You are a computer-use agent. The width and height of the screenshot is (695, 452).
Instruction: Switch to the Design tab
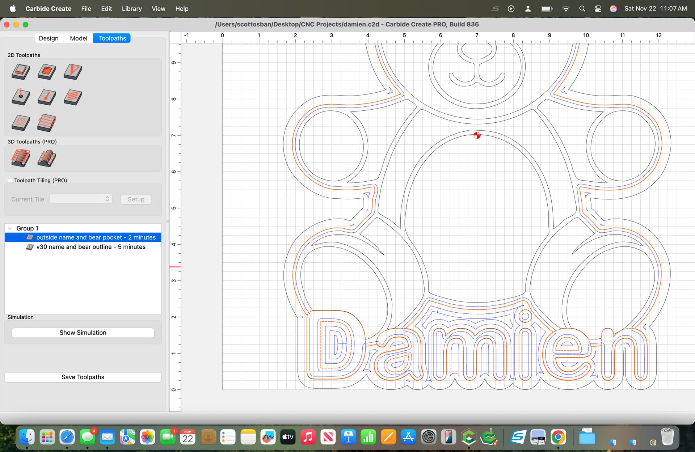[x=49, y=38]
